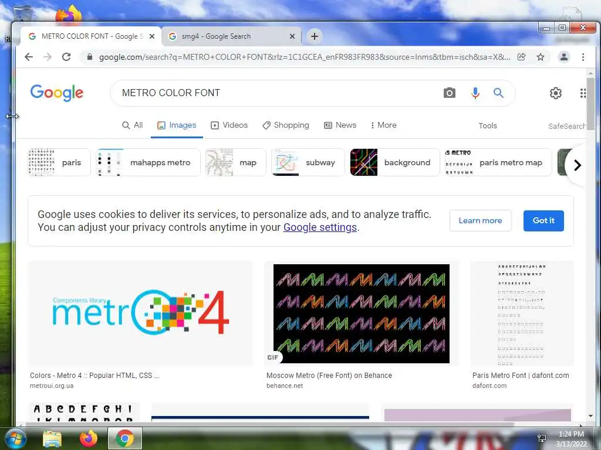Screen dimensions: 601x450
Task: Click the vertical scrollbar thumb
Action: [590, 103]
